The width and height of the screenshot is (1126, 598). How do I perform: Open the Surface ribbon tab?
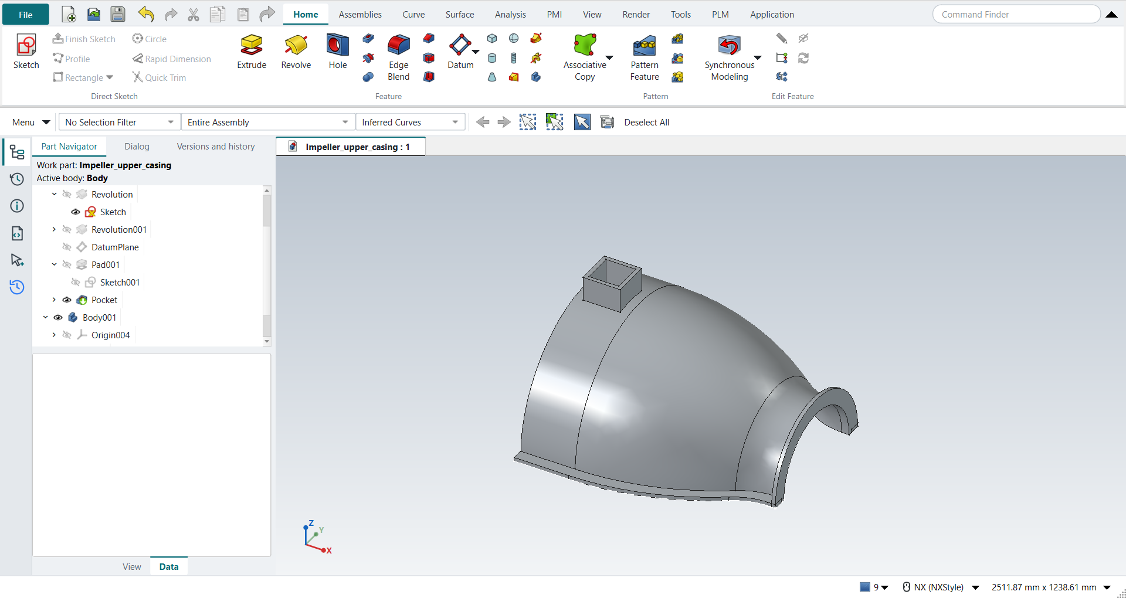pyautogui.click(x=460, y=15)
